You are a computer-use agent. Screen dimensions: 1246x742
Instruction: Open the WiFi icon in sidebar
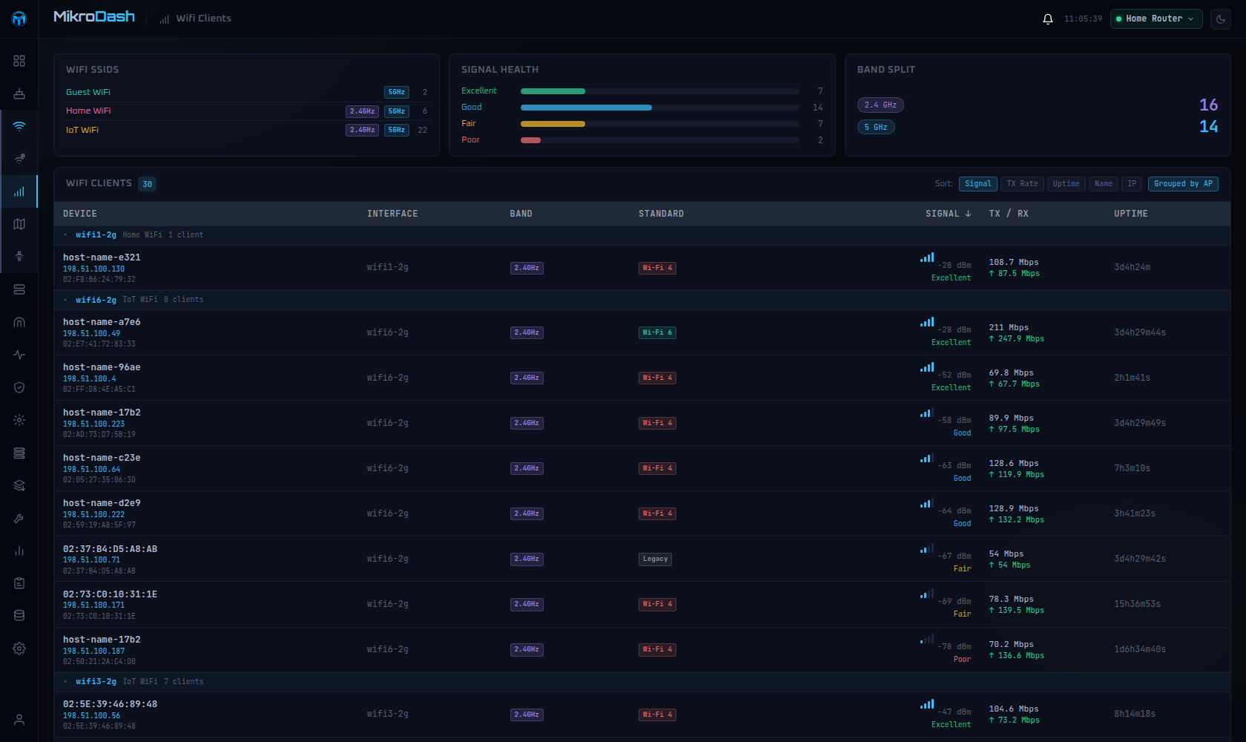pos(19,126)
